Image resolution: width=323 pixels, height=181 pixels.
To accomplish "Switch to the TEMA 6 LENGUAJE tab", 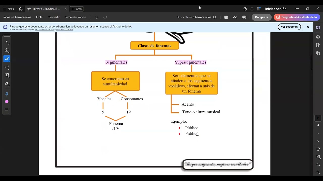I will click(47, 9).
